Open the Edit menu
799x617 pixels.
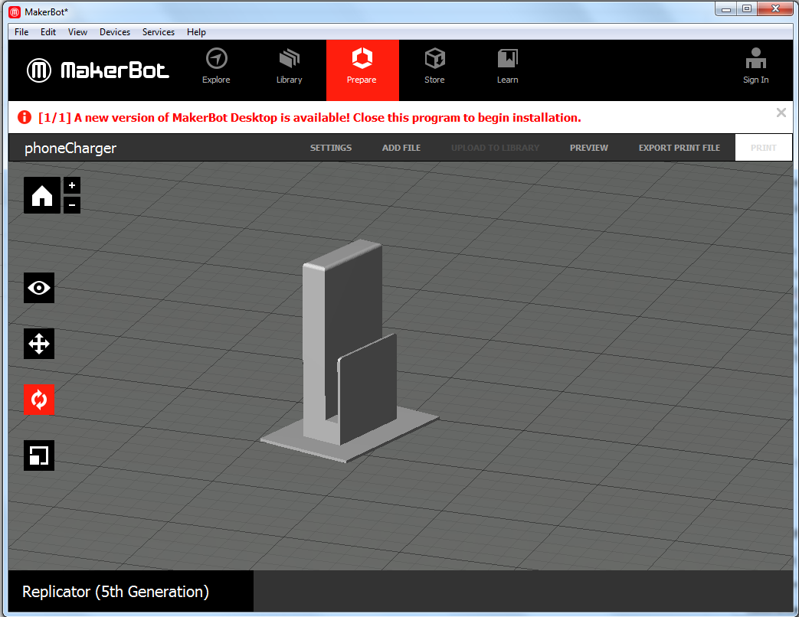(48, 32)
